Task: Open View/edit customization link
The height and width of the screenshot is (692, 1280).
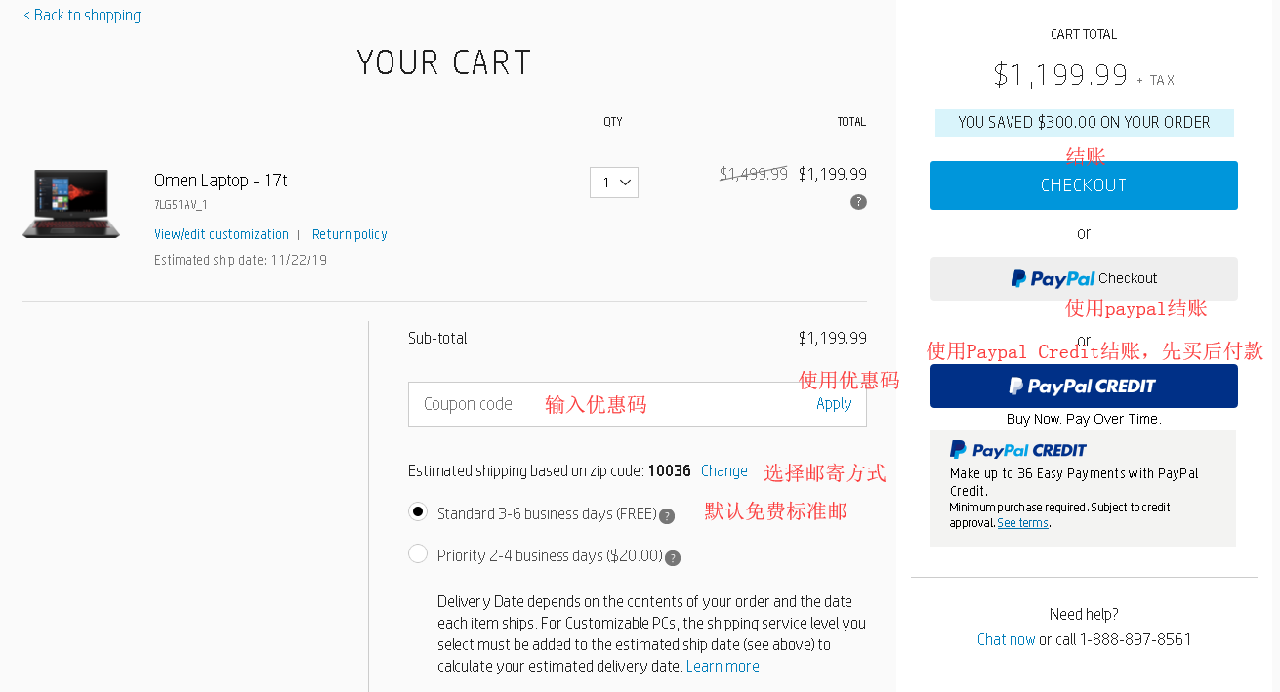Action: 222,234
